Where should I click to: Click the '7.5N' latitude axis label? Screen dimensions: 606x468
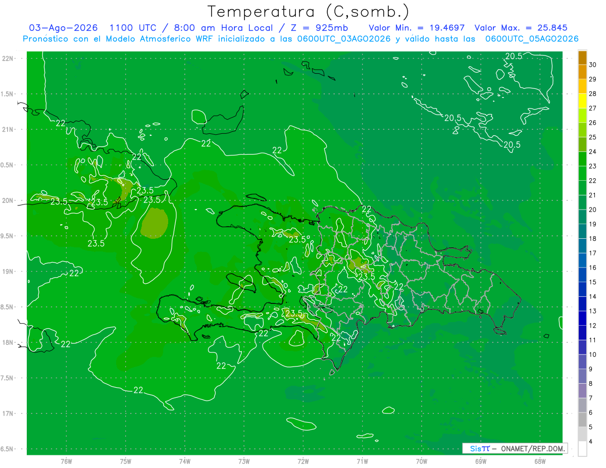[x=8, y=378]
